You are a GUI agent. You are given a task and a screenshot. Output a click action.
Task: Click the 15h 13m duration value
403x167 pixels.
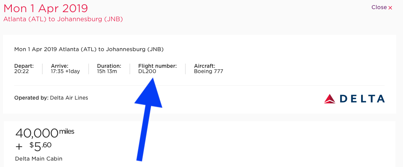(108, 71)
